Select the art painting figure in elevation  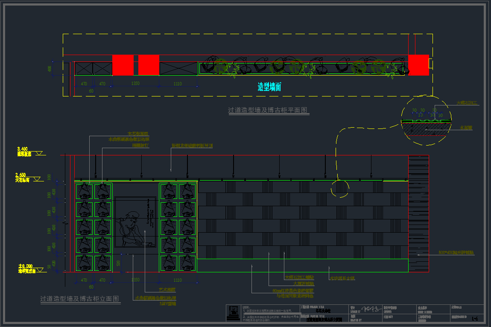[135, 222]
